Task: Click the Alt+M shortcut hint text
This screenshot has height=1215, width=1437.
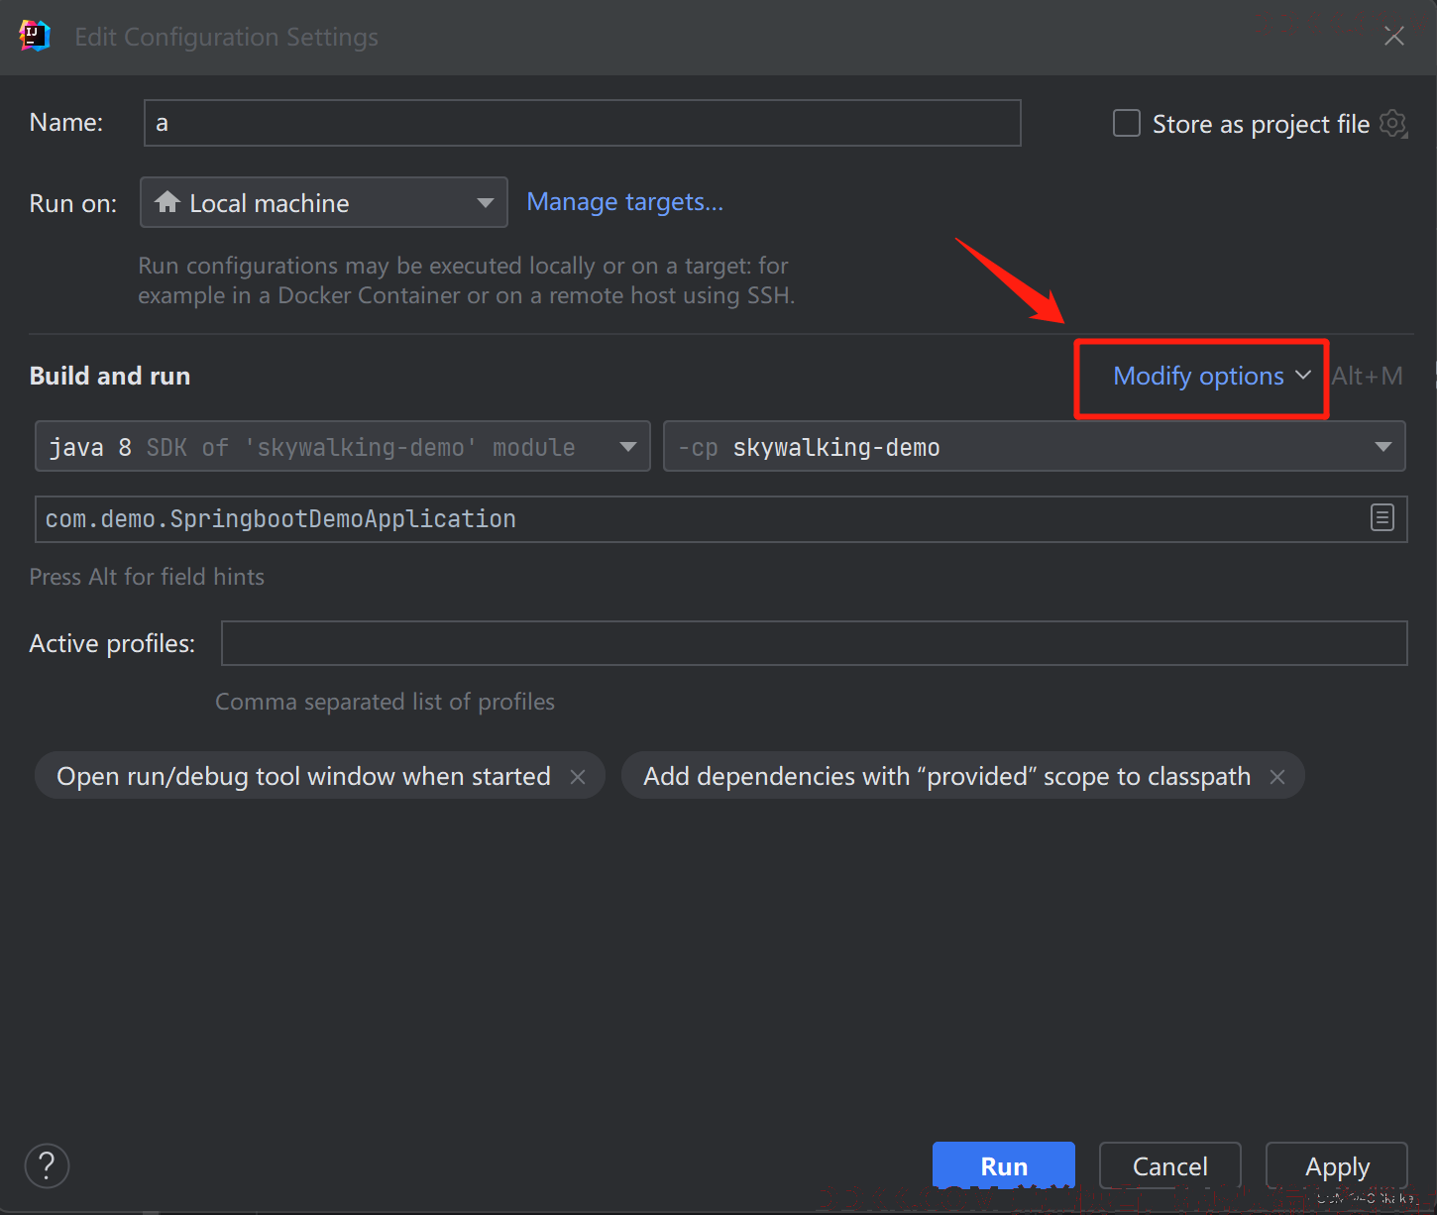Action: coord(1368,376)
